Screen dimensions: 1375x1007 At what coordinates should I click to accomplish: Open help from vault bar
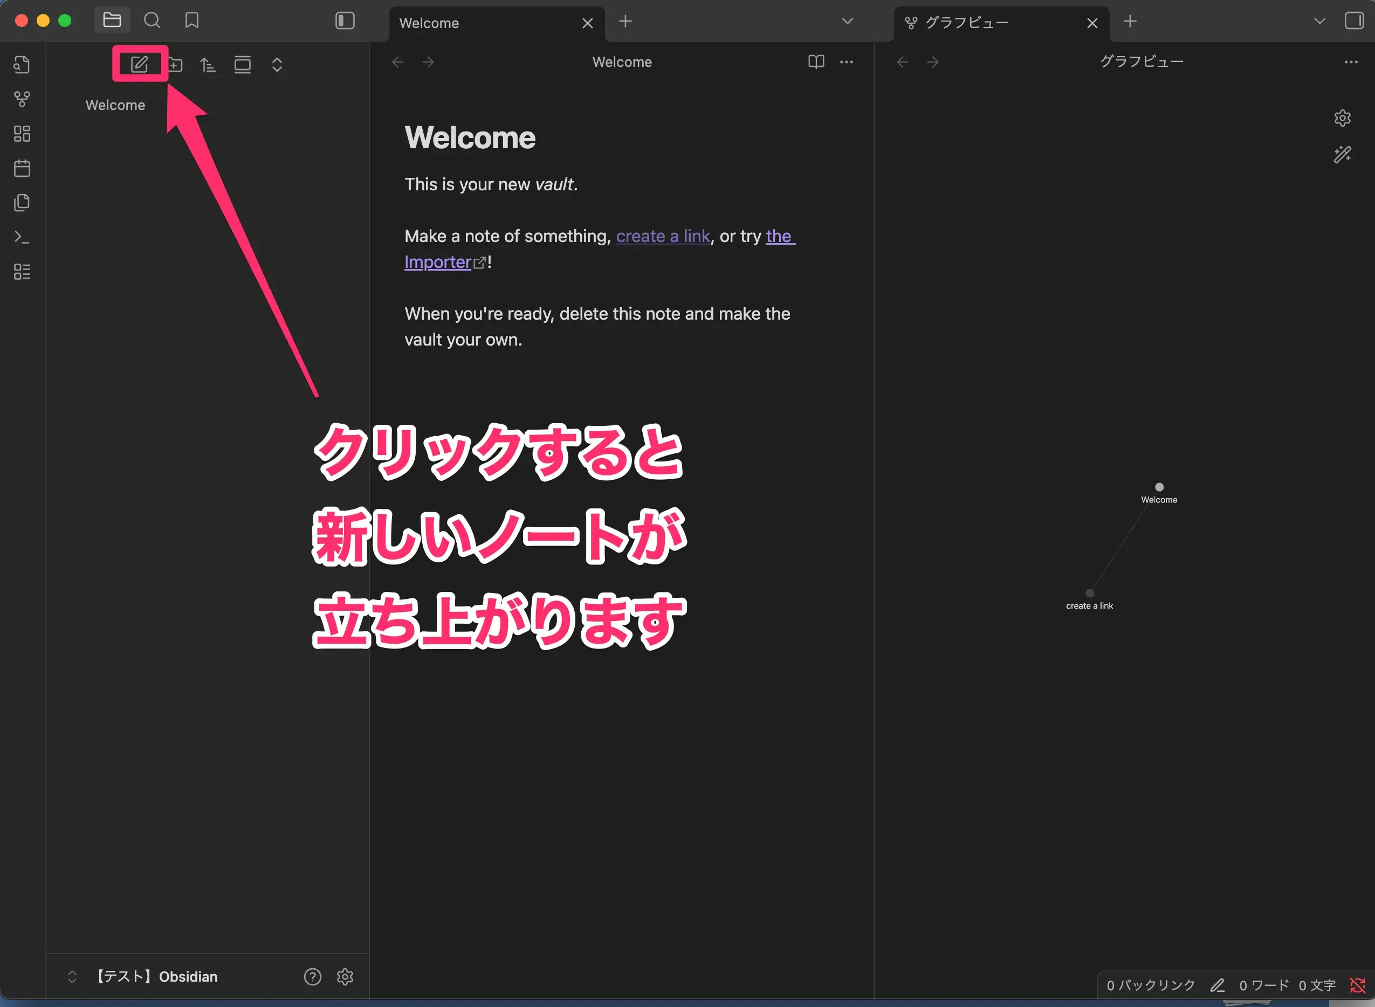[313, 976]
